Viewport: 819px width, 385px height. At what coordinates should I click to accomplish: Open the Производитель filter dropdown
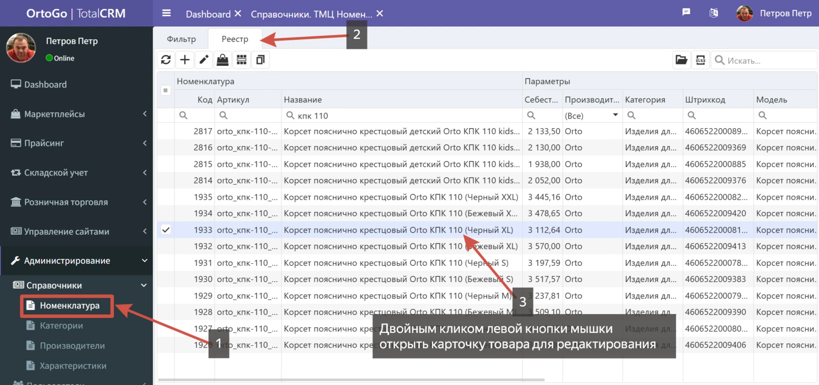tap(615, 116)
